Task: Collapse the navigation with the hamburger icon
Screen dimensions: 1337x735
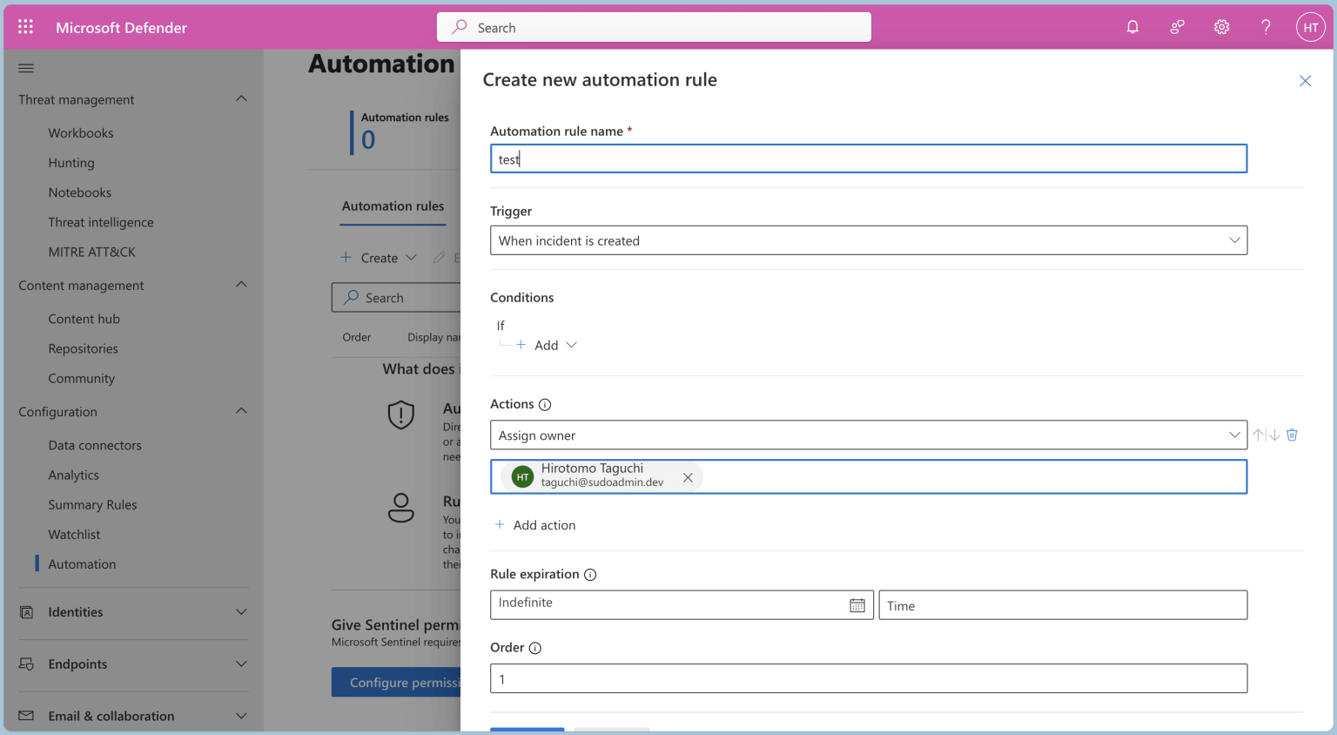Action: pyautogui.click(x=25, y=68)
